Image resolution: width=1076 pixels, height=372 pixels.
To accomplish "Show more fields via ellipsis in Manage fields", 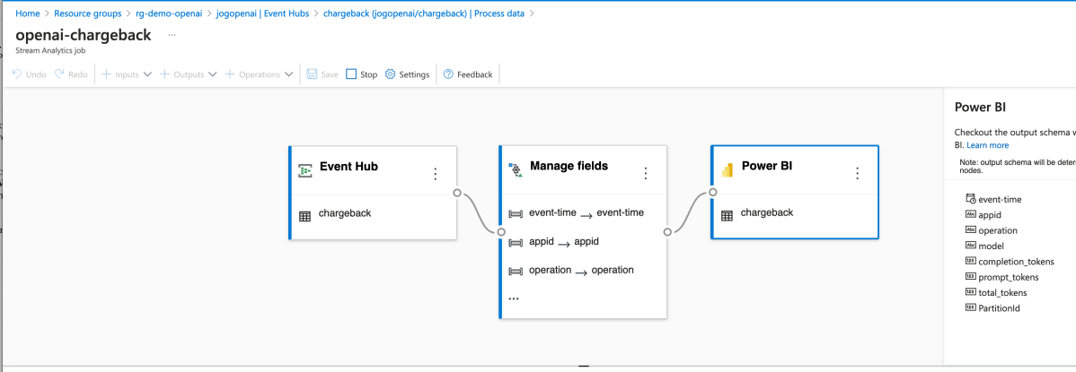I will tap(514, 298).
